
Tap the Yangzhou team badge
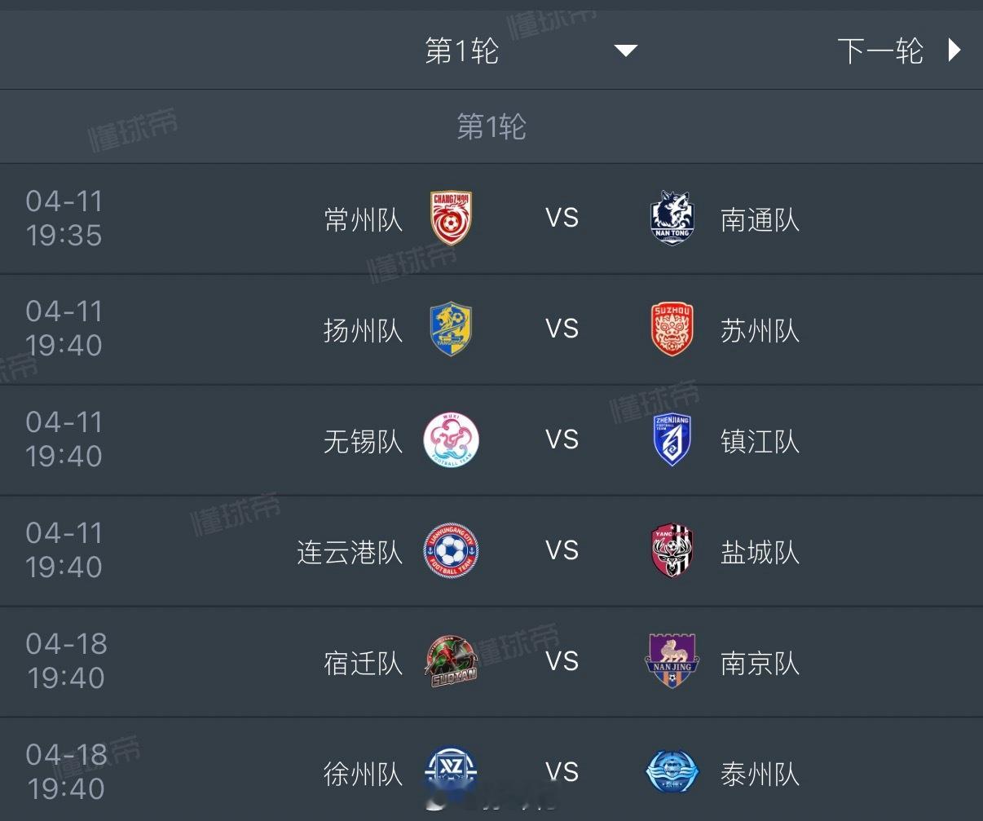pos(451,329)
